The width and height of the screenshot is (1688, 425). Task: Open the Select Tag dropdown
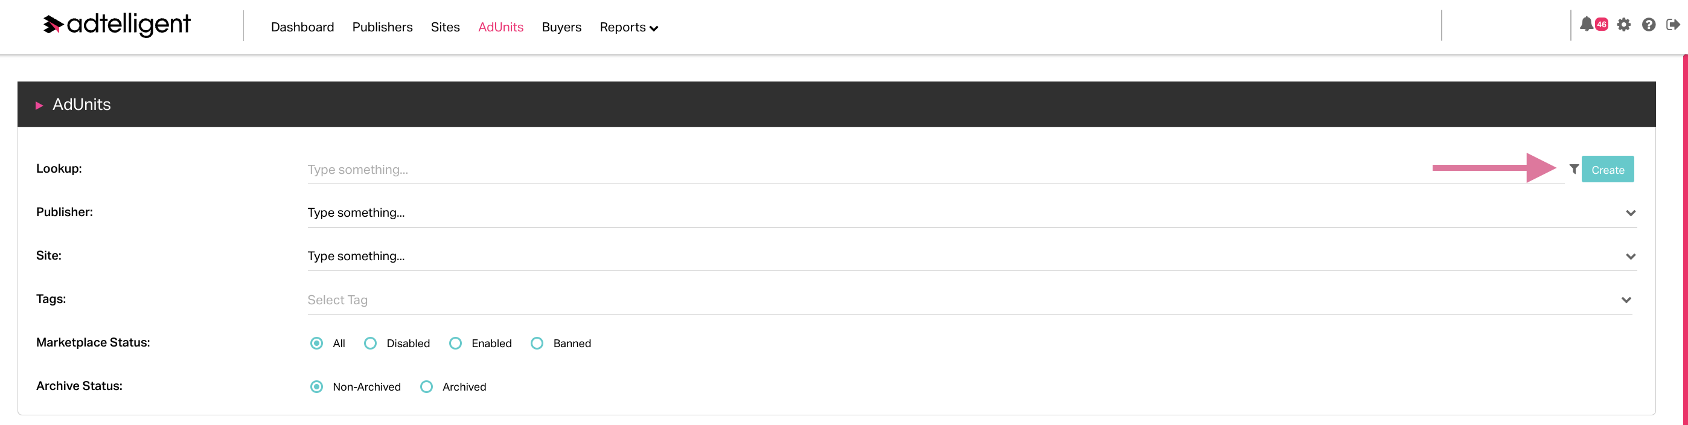(1626, 300)
